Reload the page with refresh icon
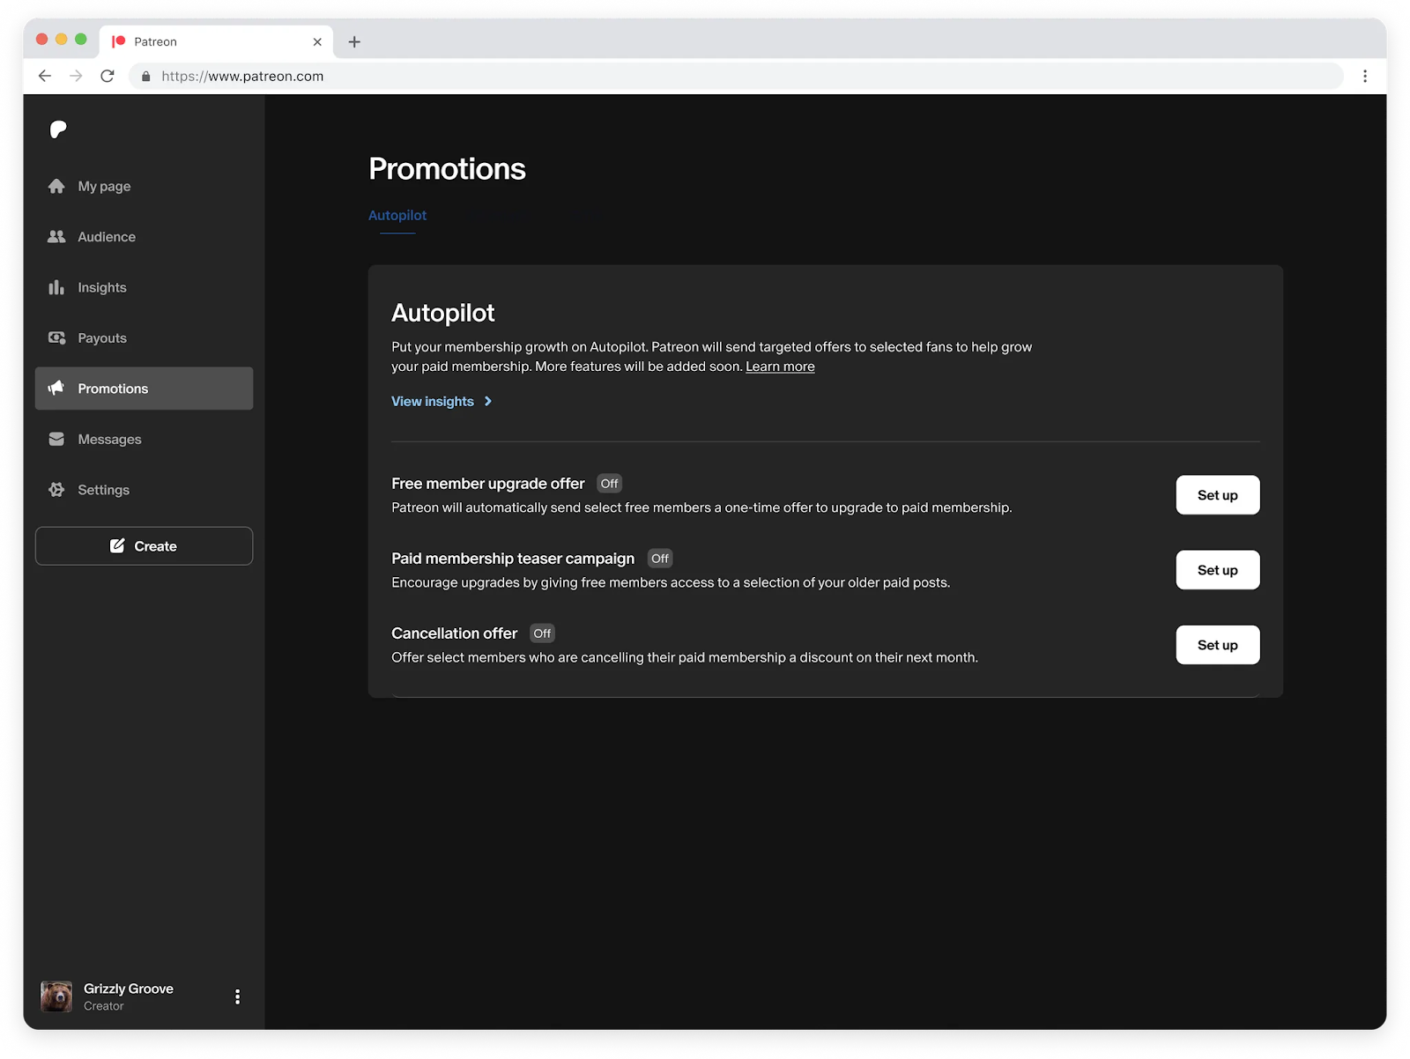 click(108, 76)
